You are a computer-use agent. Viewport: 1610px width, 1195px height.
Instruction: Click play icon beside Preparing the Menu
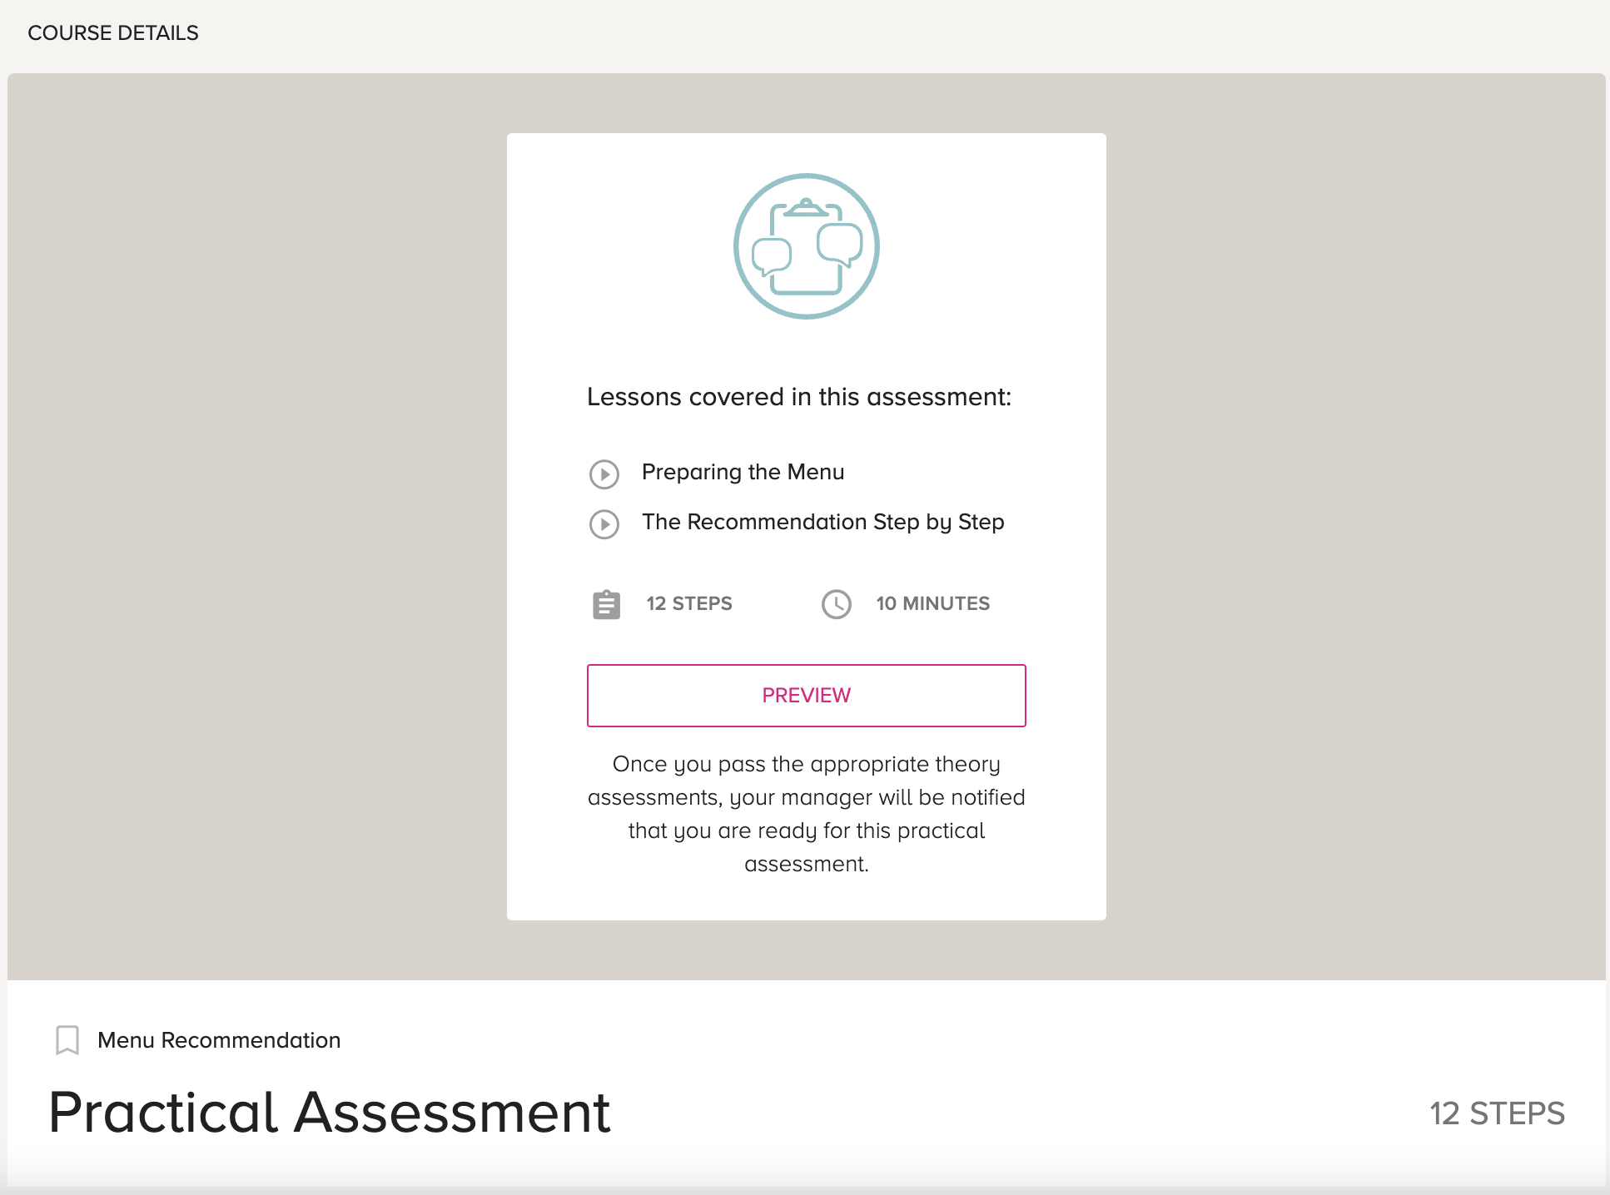tap(604, 474)
